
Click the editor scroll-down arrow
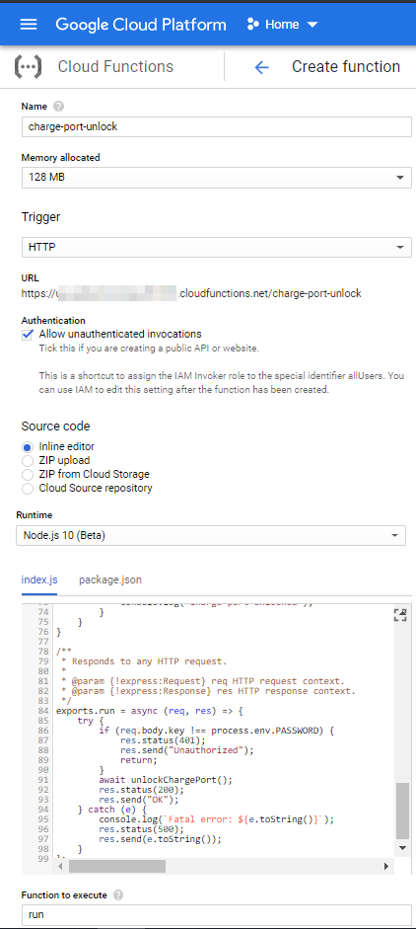(x=402, y=848)
